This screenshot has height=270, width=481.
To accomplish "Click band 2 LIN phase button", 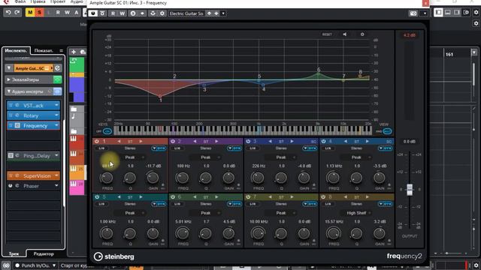I will click(177, 148).
